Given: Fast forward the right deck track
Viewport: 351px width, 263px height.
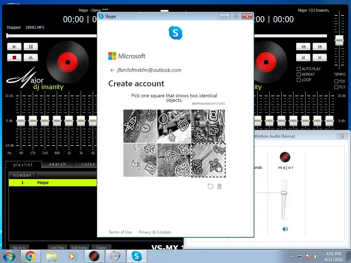Looking at the screenshot, I should [x=320, y=47].
